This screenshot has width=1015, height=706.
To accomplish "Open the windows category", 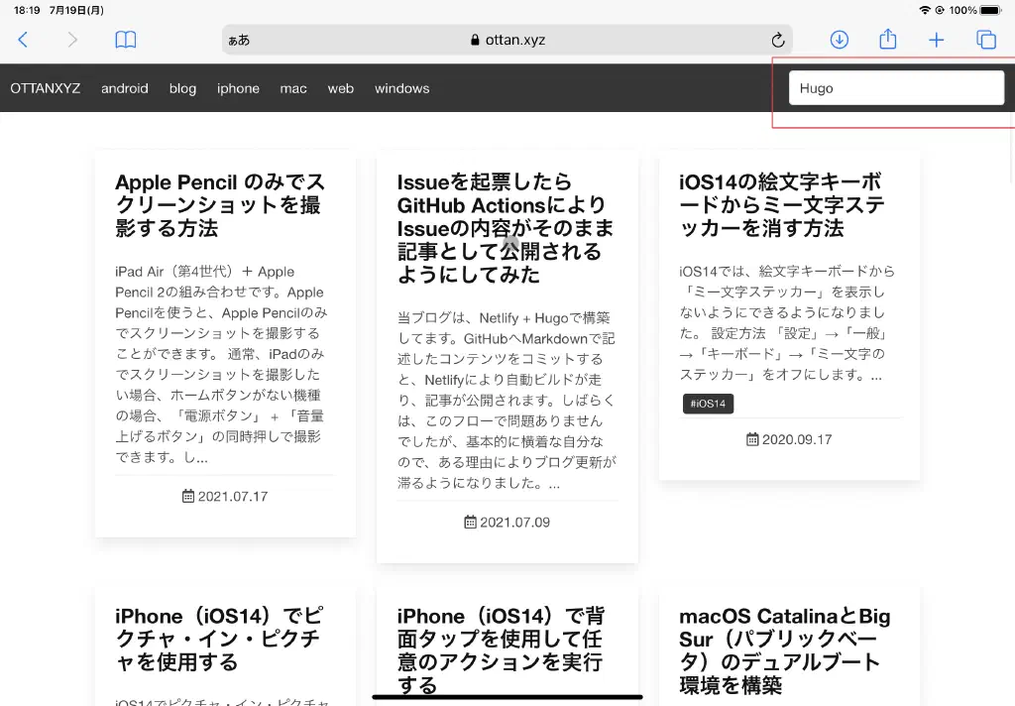I will 401,88.
